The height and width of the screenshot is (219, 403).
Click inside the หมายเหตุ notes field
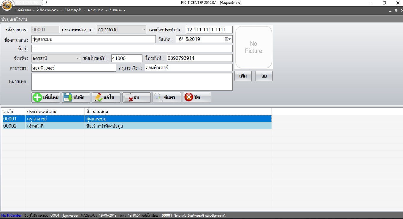[131, 82]
